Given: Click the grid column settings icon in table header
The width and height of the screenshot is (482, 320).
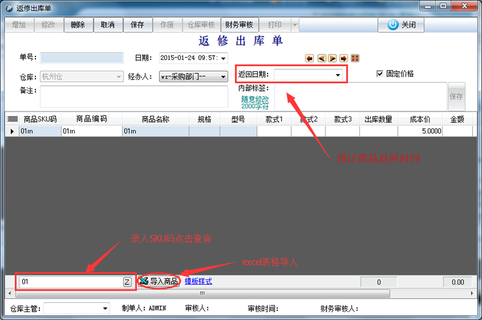Looking at the screenshot, I should (x=12, y=119).
